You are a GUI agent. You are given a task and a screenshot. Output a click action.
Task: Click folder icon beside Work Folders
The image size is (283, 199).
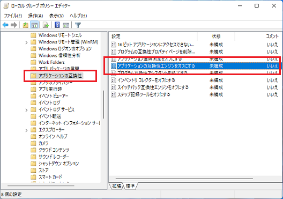[33, 62]
